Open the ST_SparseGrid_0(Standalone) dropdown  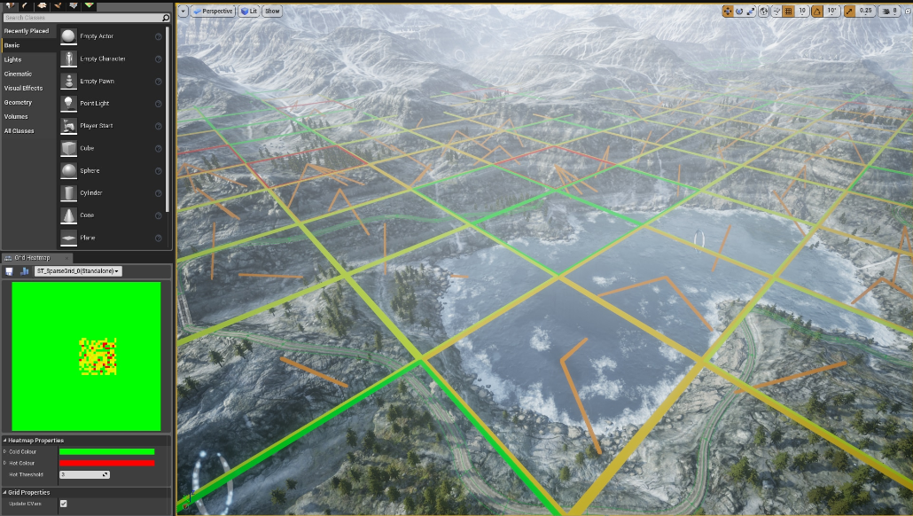(x=78, y=271)
